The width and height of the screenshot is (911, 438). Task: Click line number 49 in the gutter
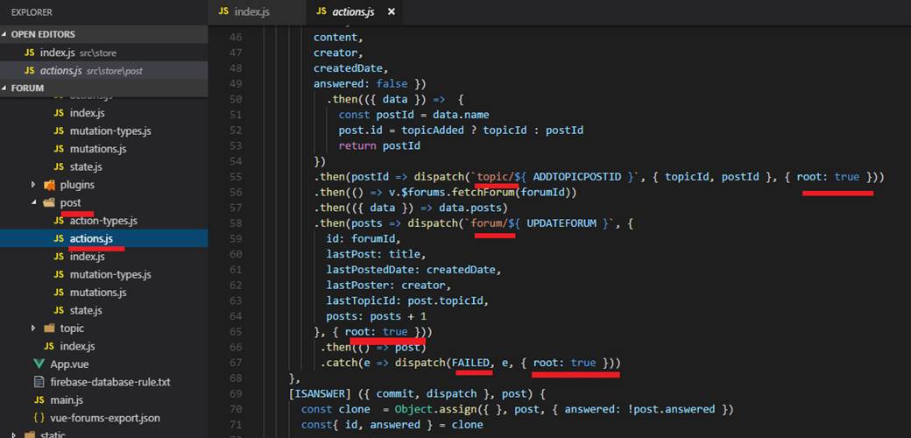(236, 83)
